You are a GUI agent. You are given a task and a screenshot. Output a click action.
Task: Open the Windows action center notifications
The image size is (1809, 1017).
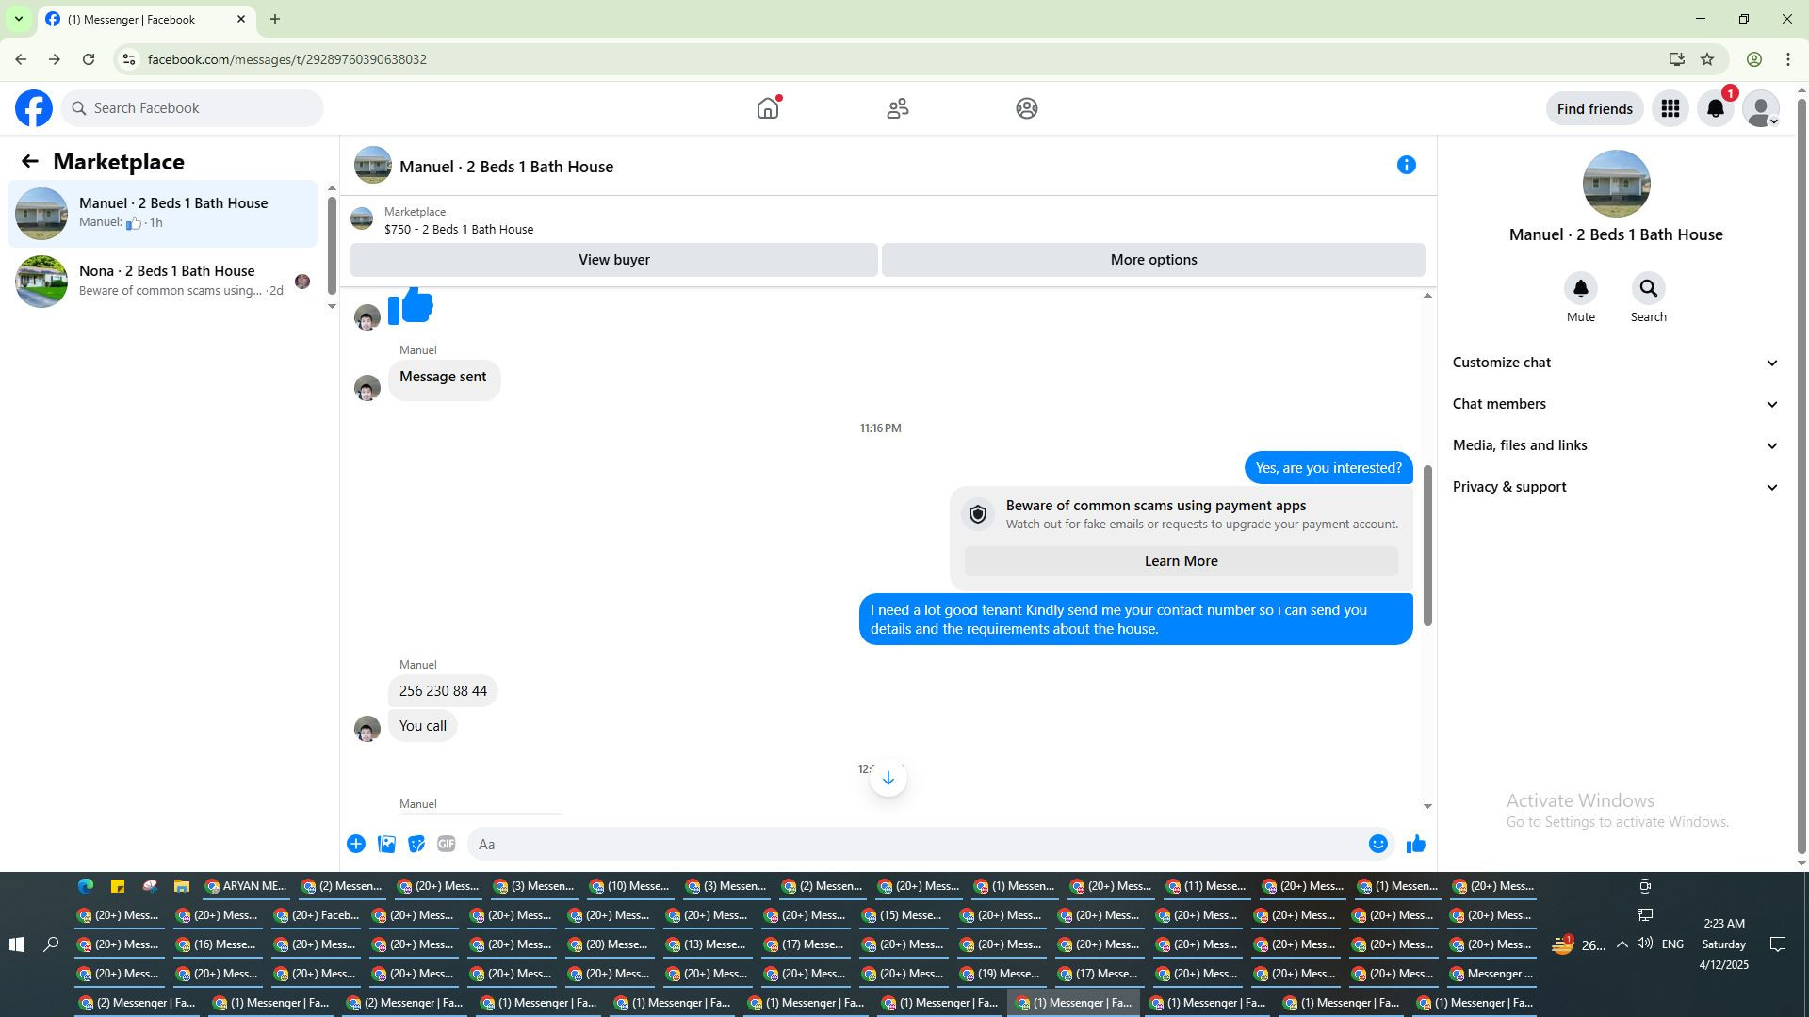tap(1778, 944)
